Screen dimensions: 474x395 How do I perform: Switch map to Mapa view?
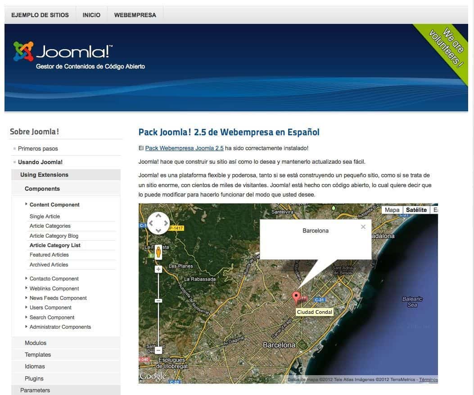click(x=392, y=210)
